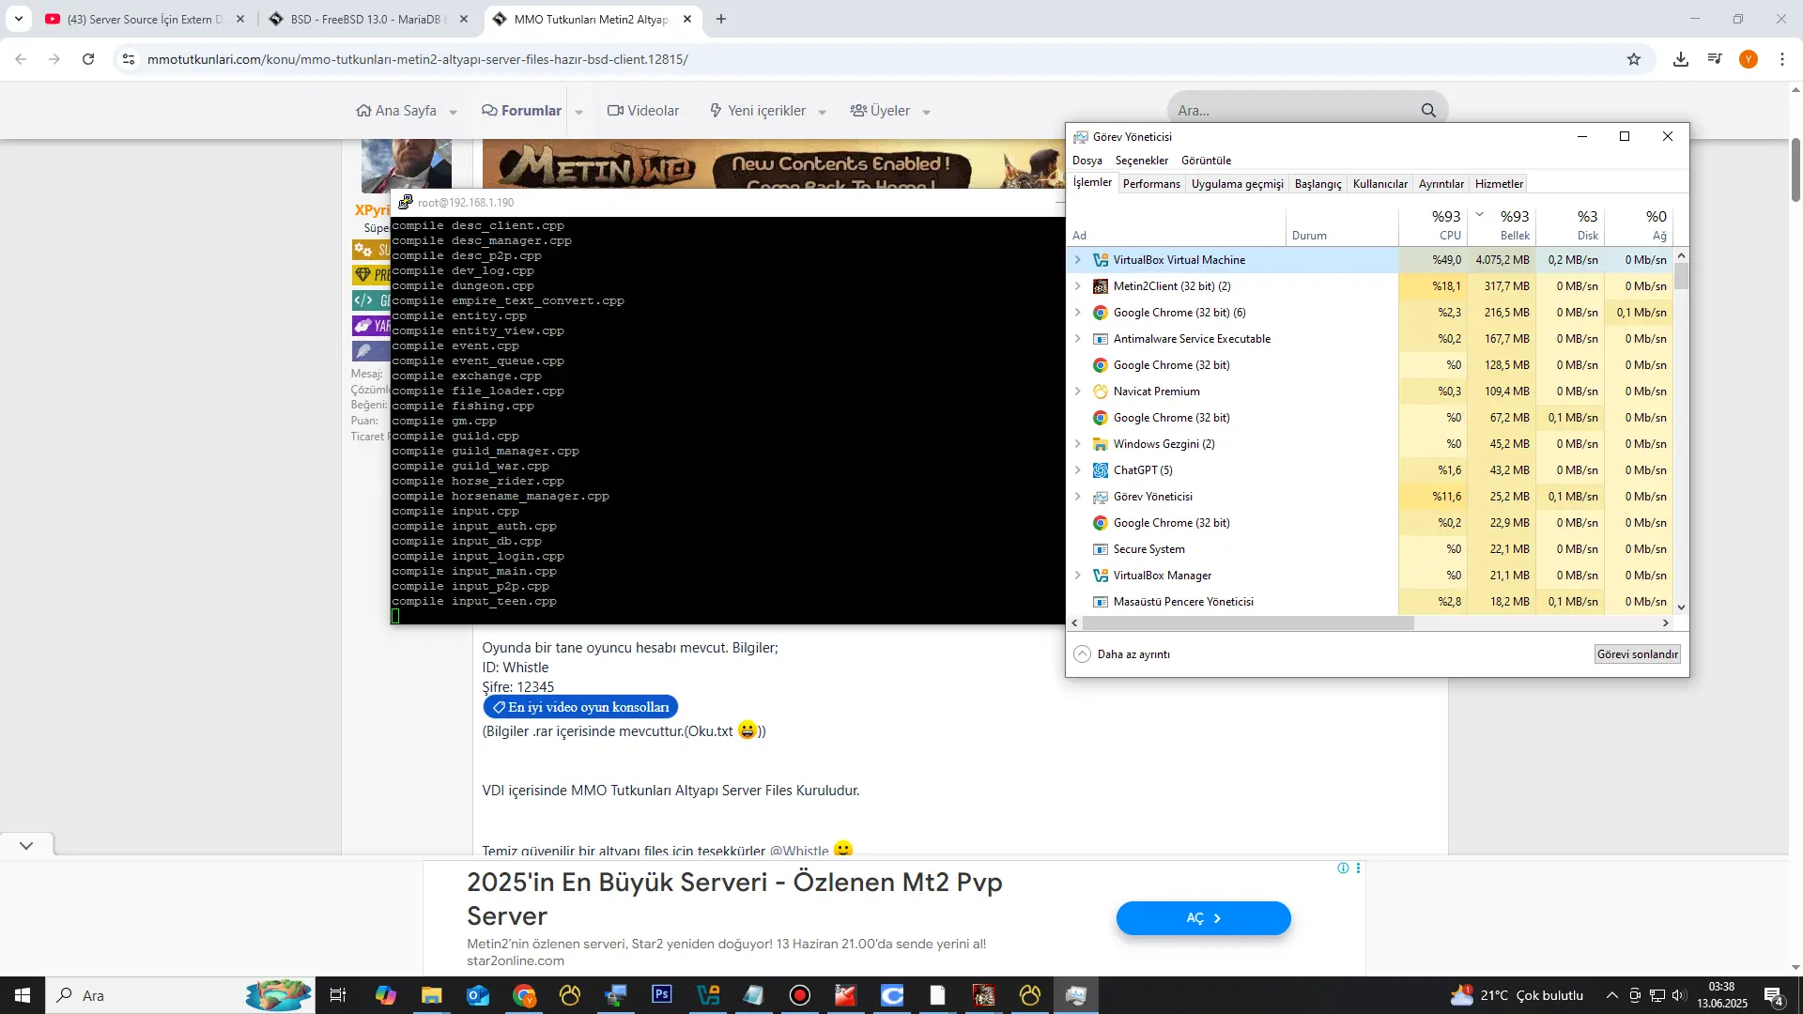Image resolution: width=1803 pixels, height=1014 pixels.
Task: Open the Chrome tab search dropdown
Action: (x=19, y=19)
